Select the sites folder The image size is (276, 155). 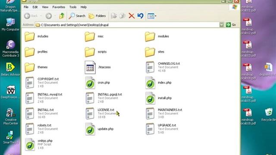coord(154,52)
